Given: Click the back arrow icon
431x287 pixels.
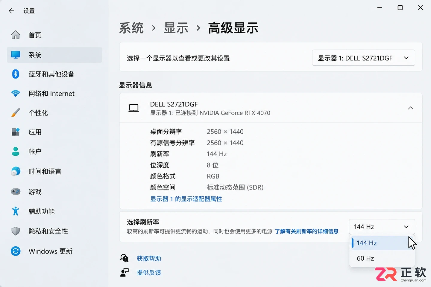Looking at the screenshot, I should (x=12, y=11).
